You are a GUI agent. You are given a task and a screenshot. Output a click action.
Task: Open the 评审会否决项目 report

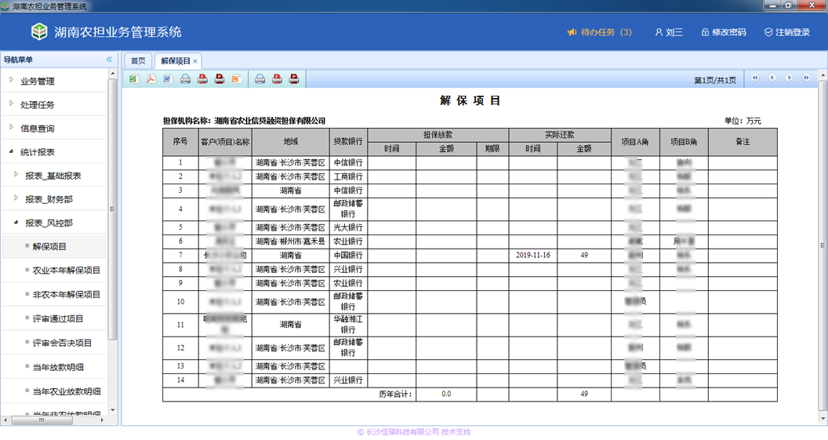[62, 344]
